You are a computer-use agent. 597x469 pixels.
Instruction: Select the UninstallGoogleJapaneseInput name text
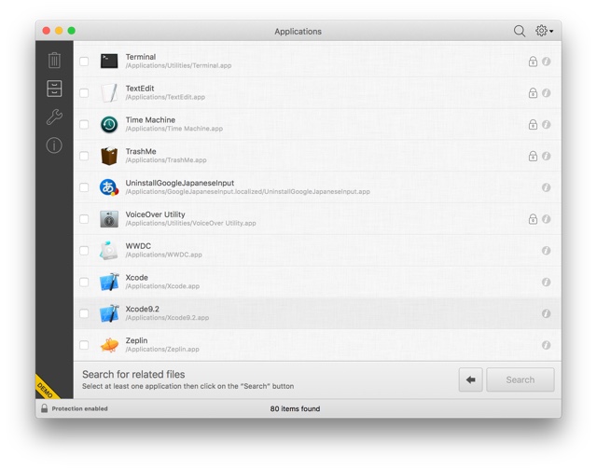point(180,183)
